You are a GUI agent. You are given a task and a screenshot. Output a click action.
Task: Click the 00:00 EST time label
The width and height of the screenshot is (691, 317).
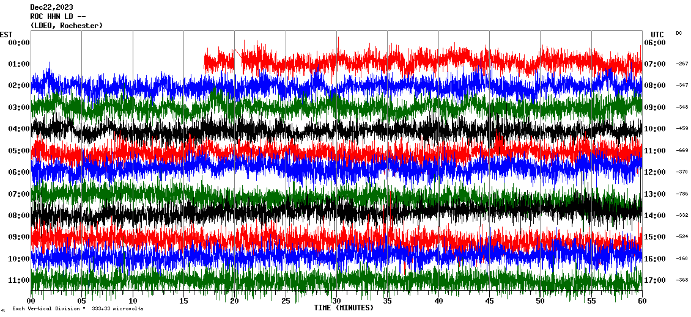(19, 43)
